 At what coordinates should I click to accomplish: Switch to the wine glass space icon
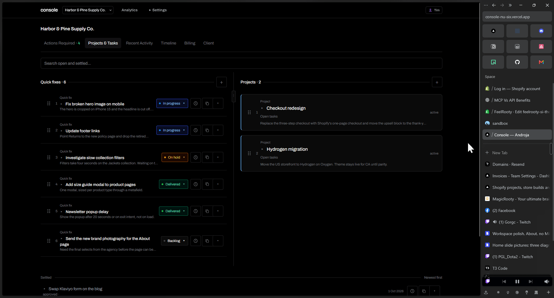point(527,292)
